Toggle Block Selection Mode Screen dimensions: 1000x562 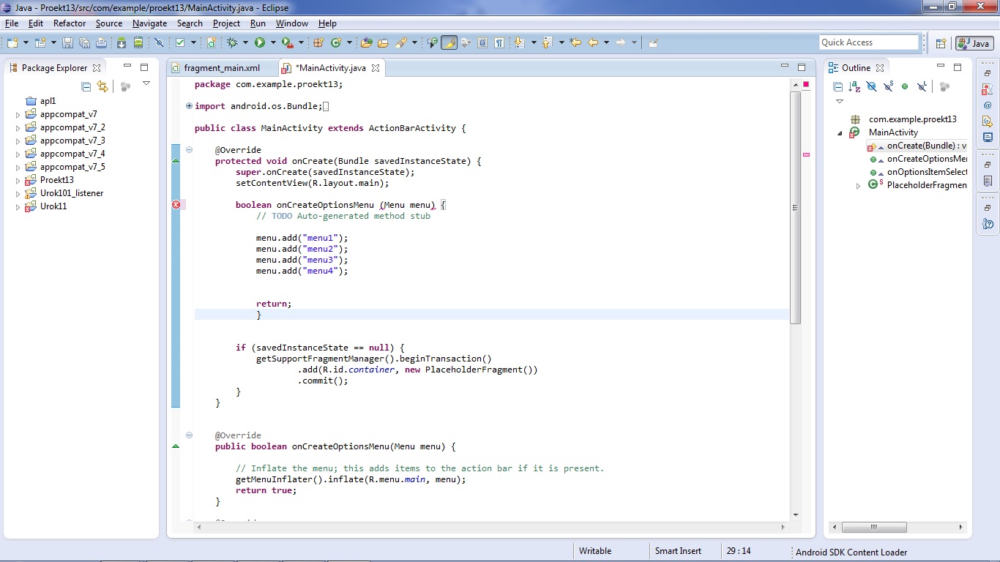[482, 43]
